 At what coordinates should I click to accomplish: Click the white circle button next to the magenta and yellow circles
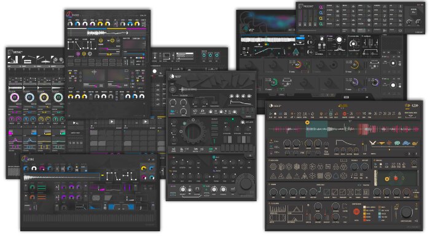90,54
